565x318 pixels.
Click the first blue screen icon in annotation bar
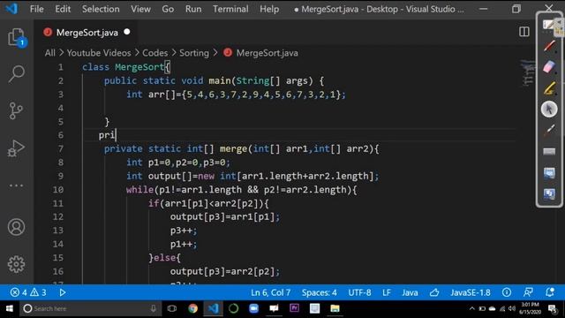[549, 173]
